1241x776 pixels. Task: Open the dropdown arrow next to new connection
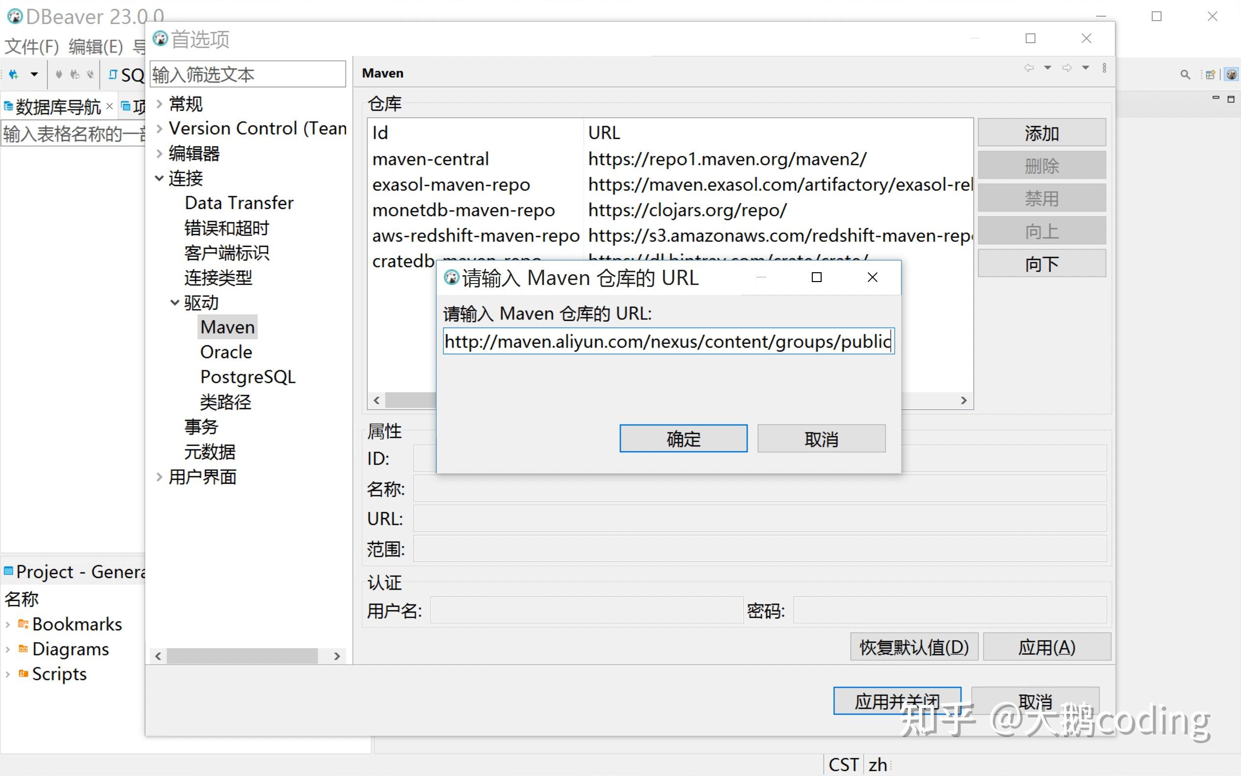click(x=34, y=75)
